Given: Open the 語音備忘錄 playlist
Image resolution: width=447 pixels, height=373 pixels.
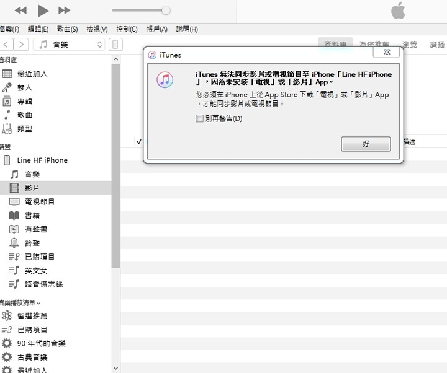Looking at the screenshot, I should click(x=56, y=284).
